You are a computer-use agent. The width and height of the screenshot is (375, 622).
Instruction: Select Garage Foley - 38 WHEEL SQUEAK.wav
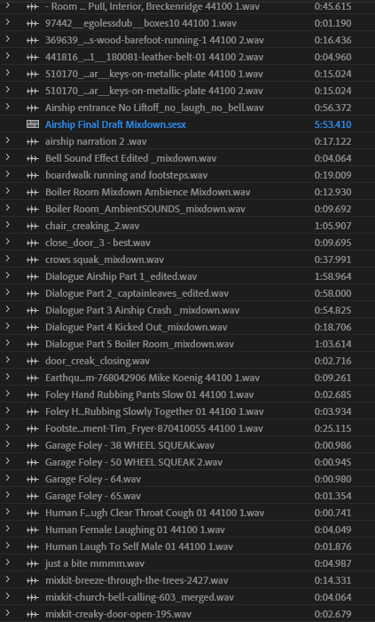pyautogui.click(x=129, y=445)
